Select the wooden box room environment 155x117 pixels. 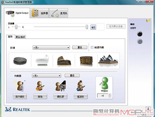(86, 61)
